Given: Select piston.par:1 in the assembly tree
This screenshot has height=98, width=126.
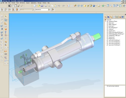Looking at the screenshot, I should point(111,26).
